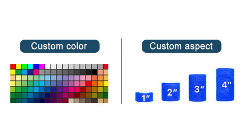The width and height of the screenshot is (244, 138).
Task: Select the light beige swatch after the maroon one
Action: 71,101
